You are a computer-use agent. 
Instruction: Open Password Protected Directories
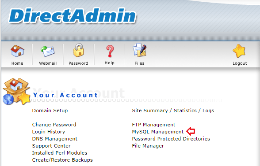tap(171, 139)
